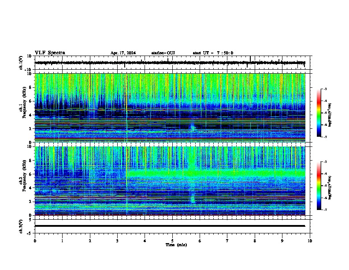Click the thick black ch.3 voltage trace
349x270 pixels.
pos(170,226)
